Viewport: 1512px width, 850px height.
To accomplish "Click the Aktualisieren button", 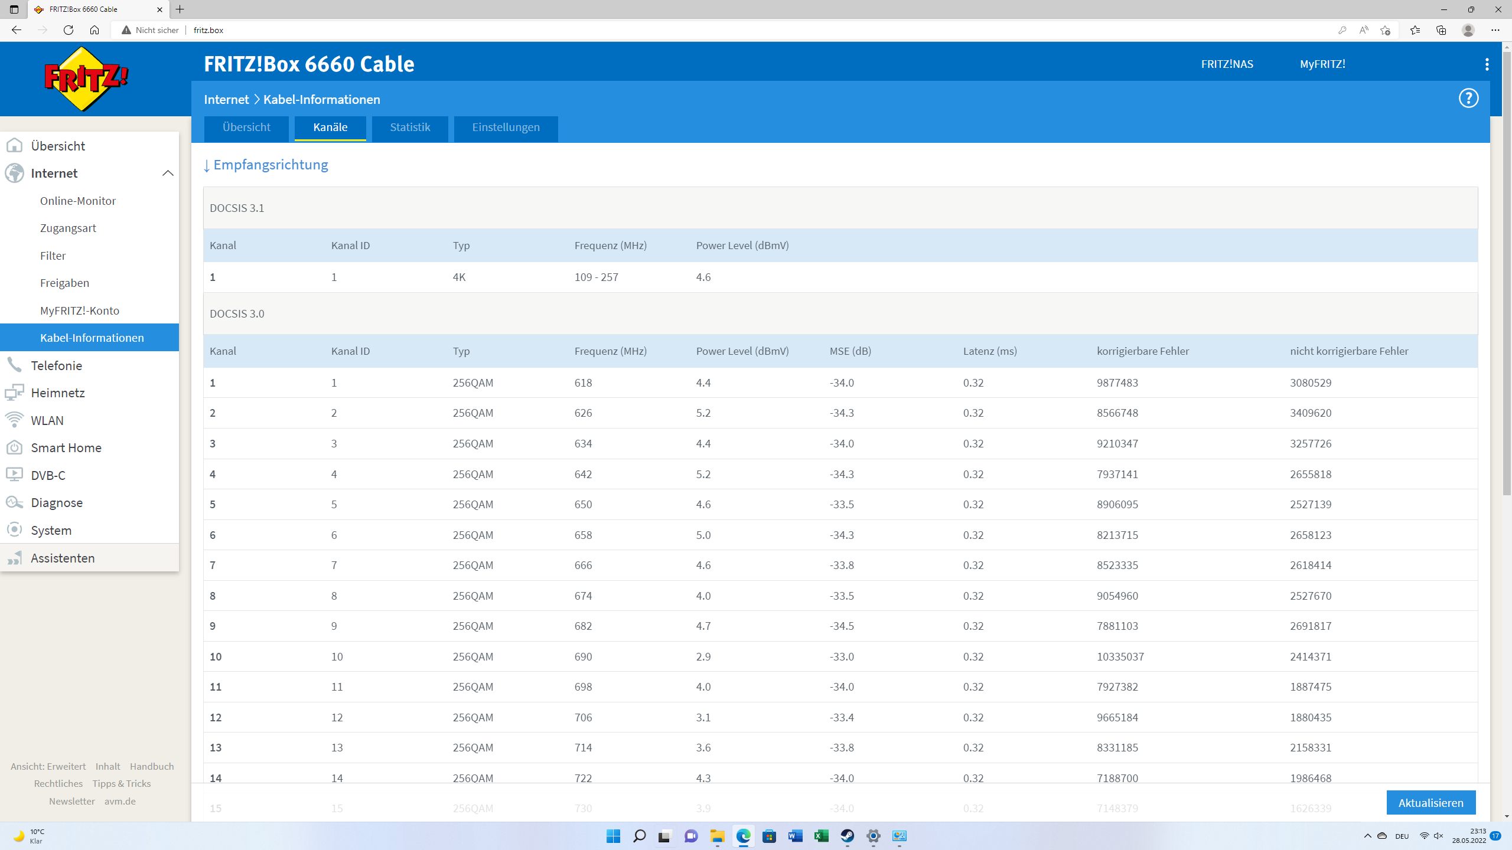I will point(1430,803).
